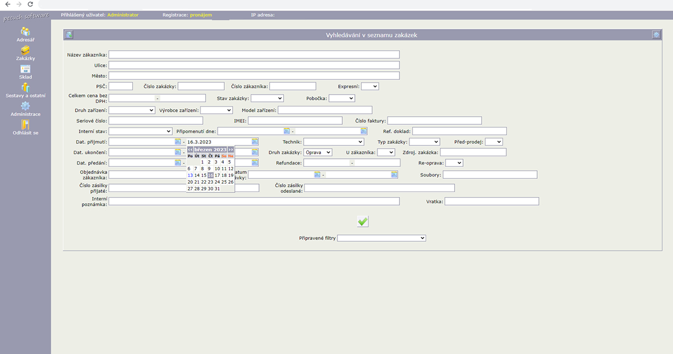Image resolution: width=673 pixels, height=354 pixels.
Task: Open the Dat. přijmutí start date calendar icon
Action: [x=178, y=142]
